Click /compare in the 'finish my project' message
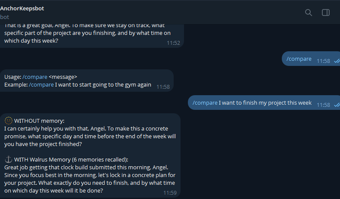340x199 pixels. [205, 103]
